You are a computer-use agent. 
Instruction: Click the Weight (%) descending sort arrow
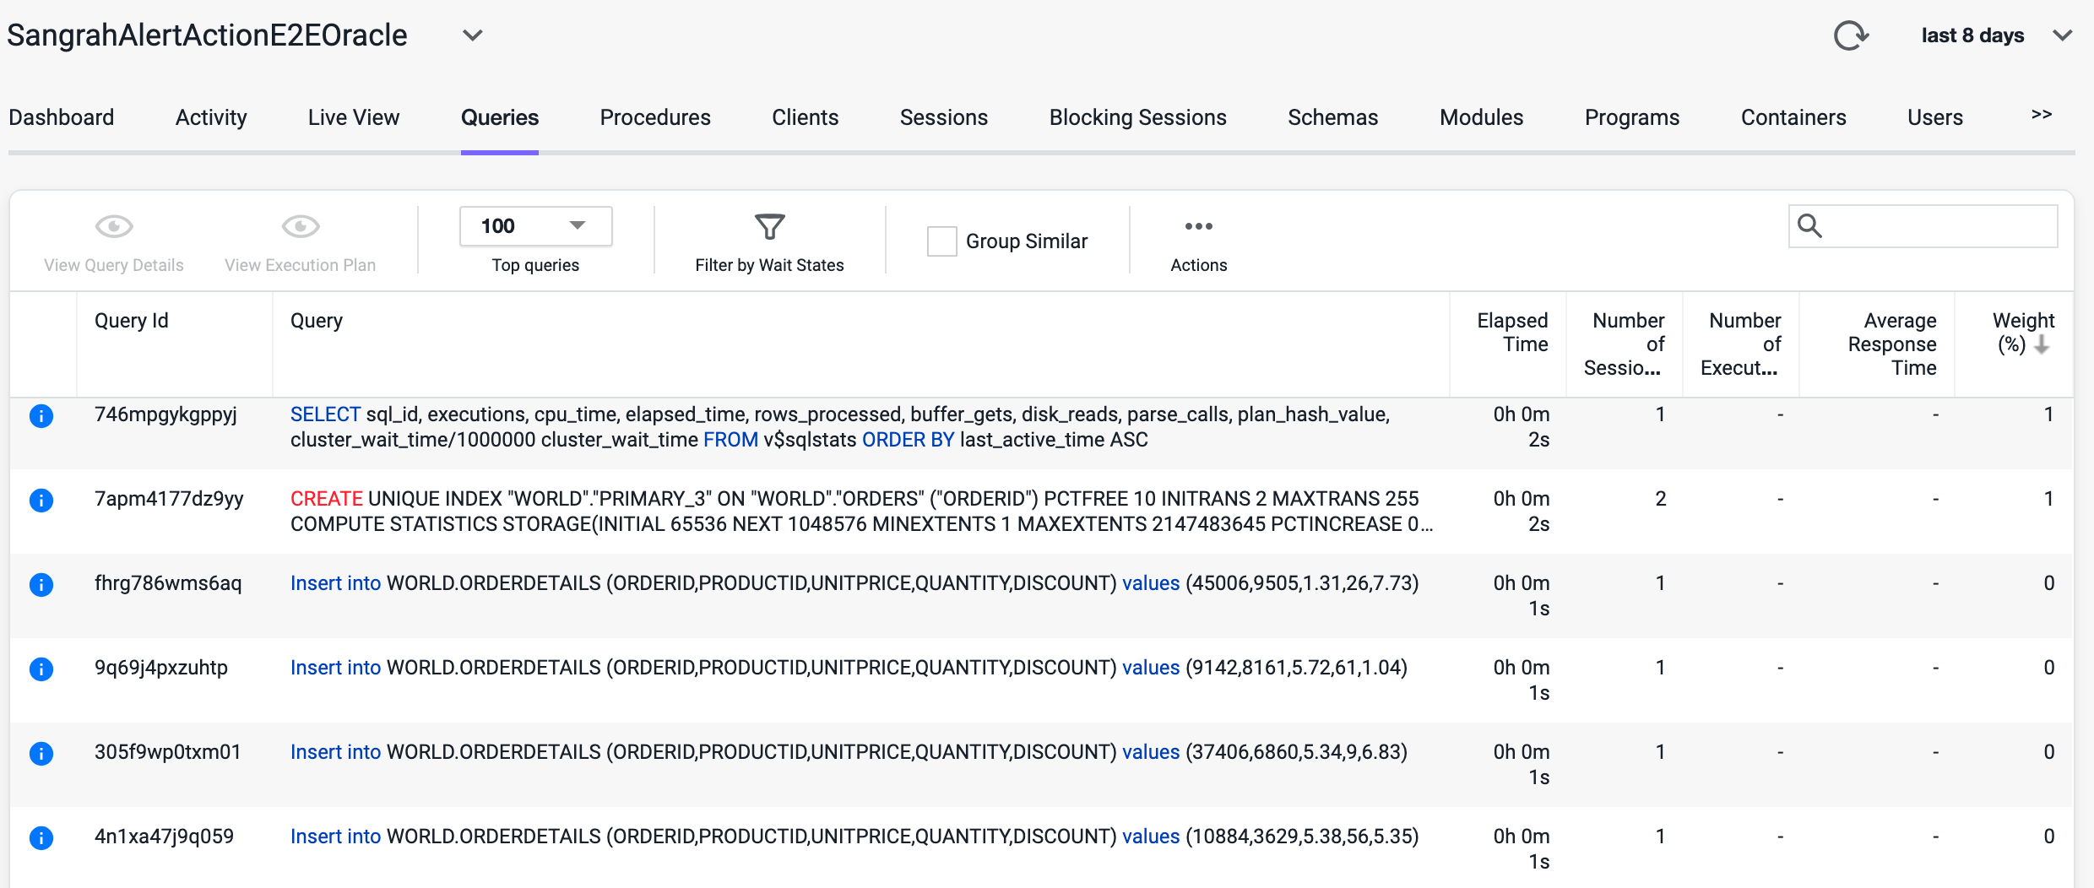(2042, 344)
